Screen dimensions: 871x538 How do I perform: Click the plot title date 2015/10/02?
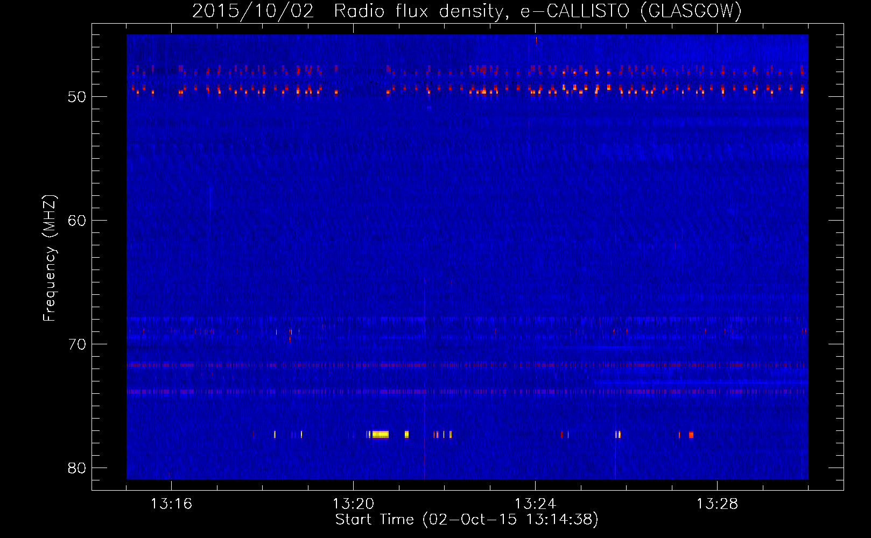252,11
